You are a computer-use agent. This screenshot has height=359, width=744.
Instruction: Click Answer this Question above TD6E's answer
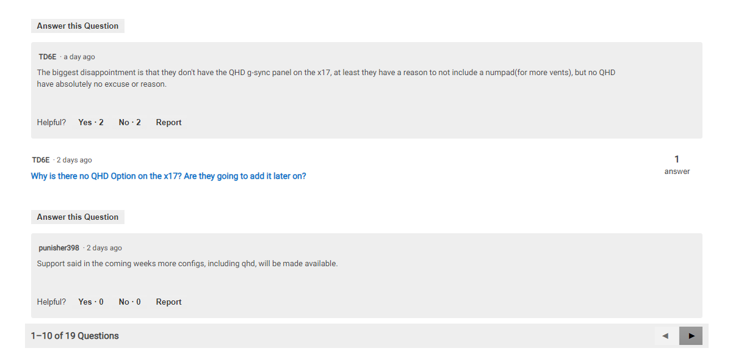pyautogui.click(x=78, y=26)
